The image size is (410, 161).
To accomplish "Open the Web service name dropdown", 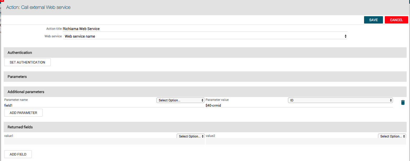I will 205,36.
